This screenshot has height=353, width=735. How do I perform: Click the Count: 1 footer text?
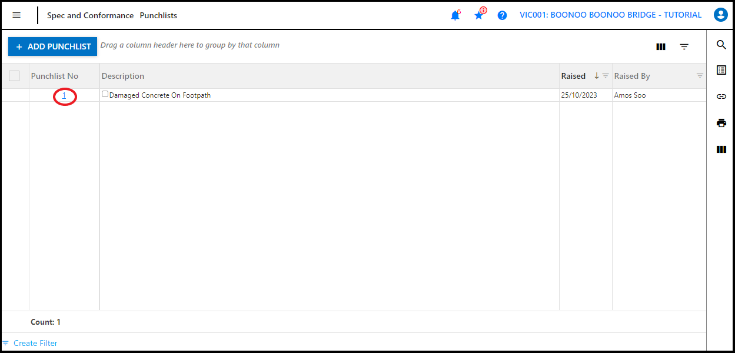click(x=45, y=322)
